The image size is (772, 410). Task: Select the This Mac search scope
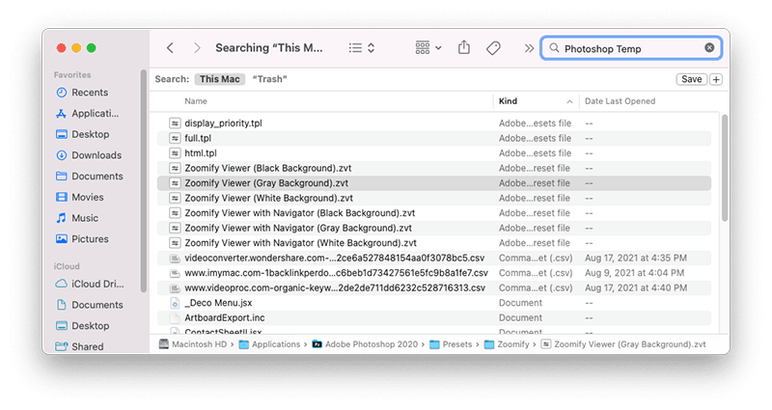pos(220,79)
